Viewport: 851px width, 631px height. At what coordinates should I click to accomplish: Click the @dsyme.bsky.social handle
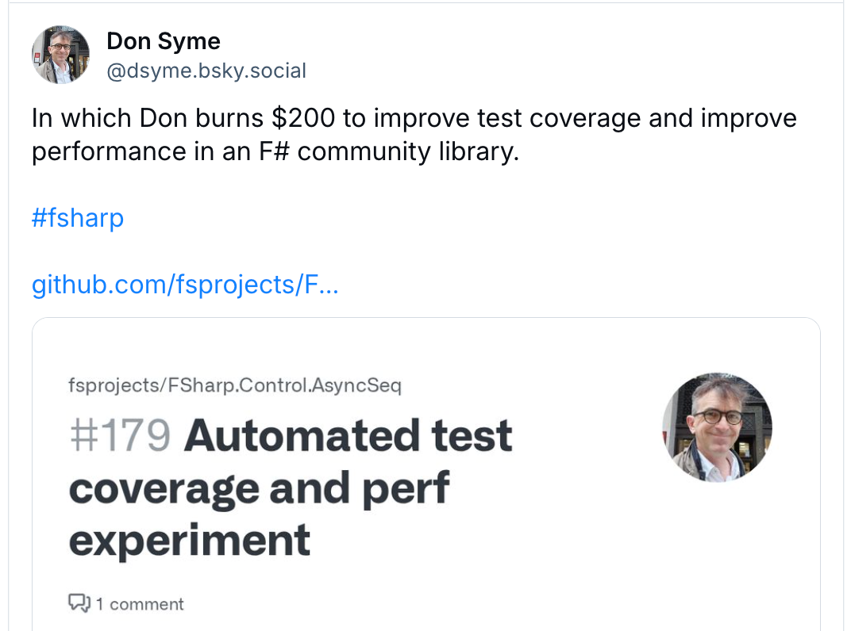pyautogui.click(x=206, y=71)
